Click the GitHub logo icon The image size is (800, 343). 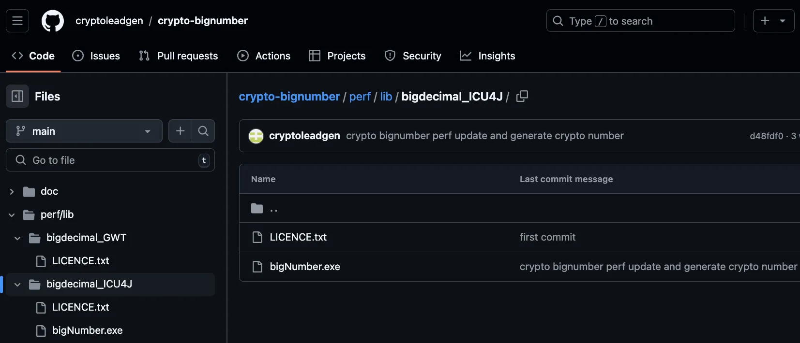point(53,21)
